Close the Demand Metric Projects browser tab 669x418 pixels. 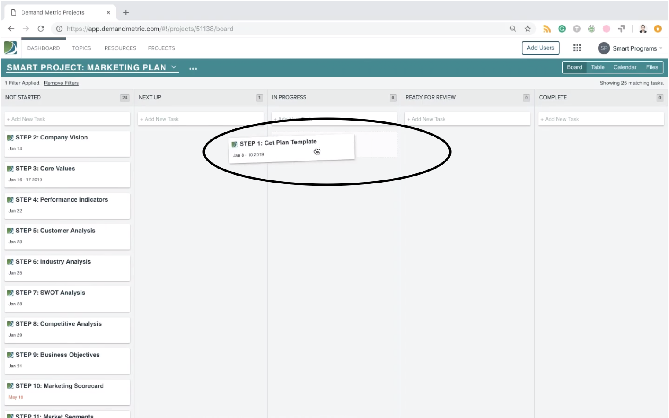[108, 12]
